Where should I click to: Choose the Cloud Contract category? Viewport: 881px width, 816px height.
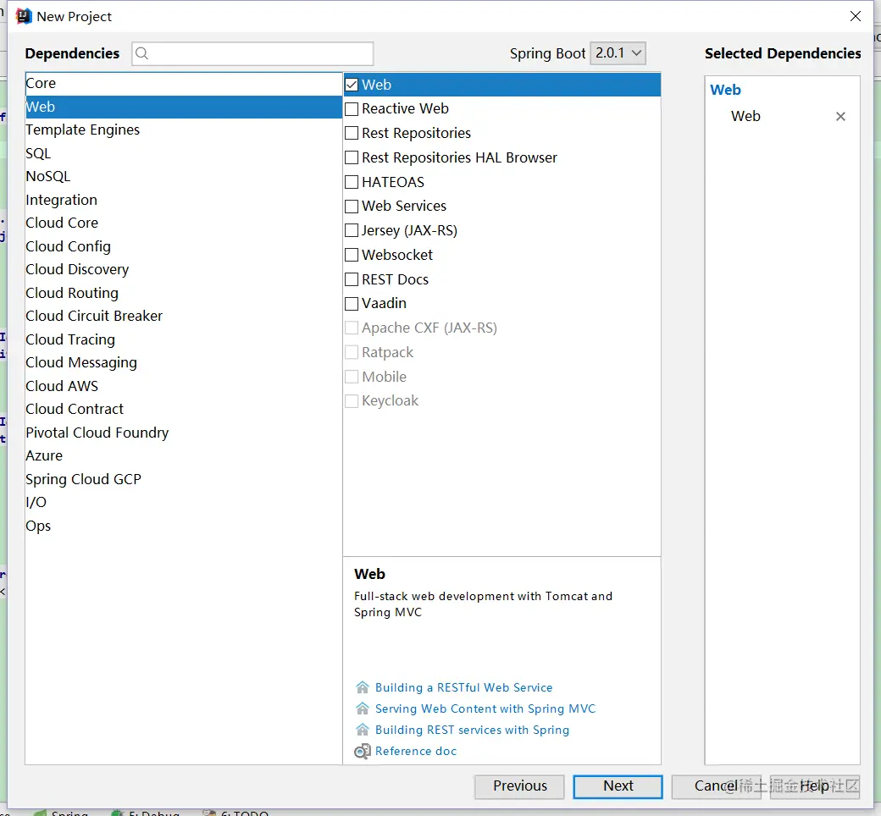[x=184, y=410]
